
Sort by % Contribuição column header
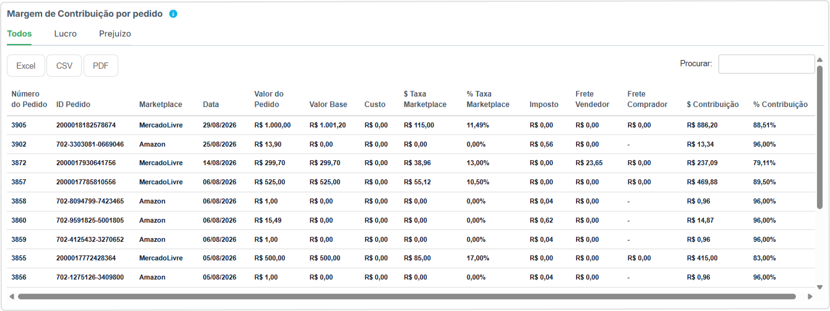point(780,104)
